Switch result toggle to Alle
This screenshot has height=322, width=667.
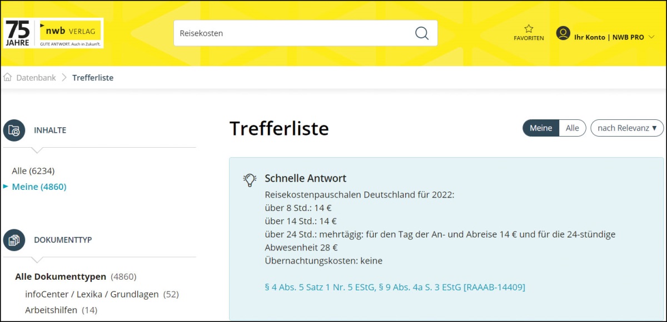pos(572,128)
